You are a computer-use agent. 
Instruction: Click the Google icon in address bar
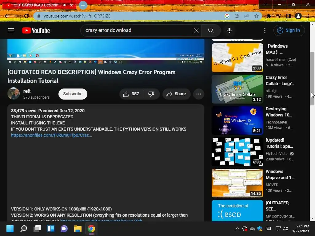click(x=227, y=16)
